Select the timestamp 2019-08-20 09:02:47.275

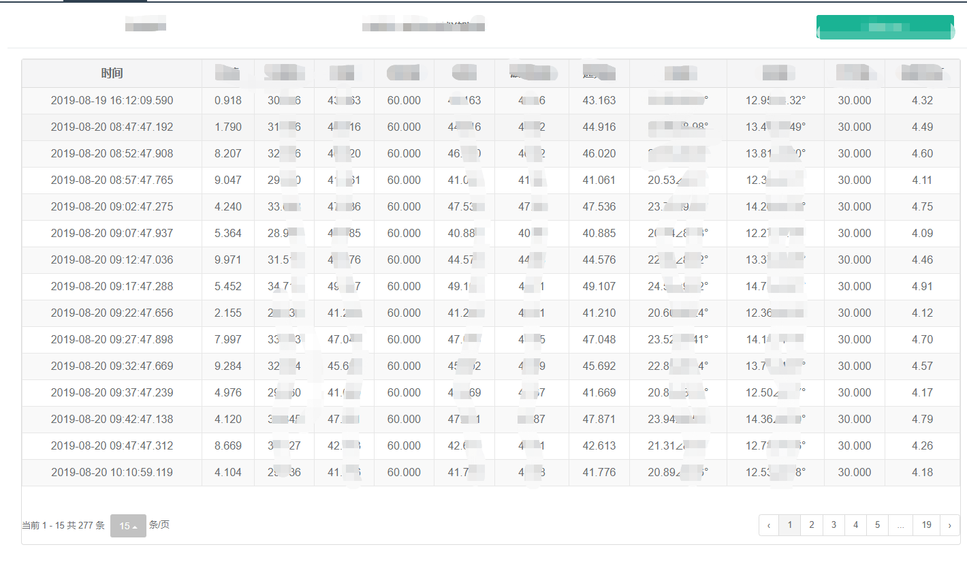pos(112,206)
